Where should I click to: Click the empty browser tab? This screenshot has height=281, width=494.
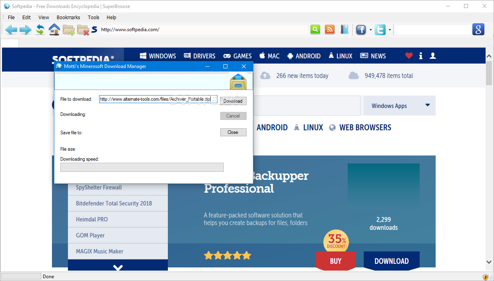pyautogui.click(x=10, y=43)
